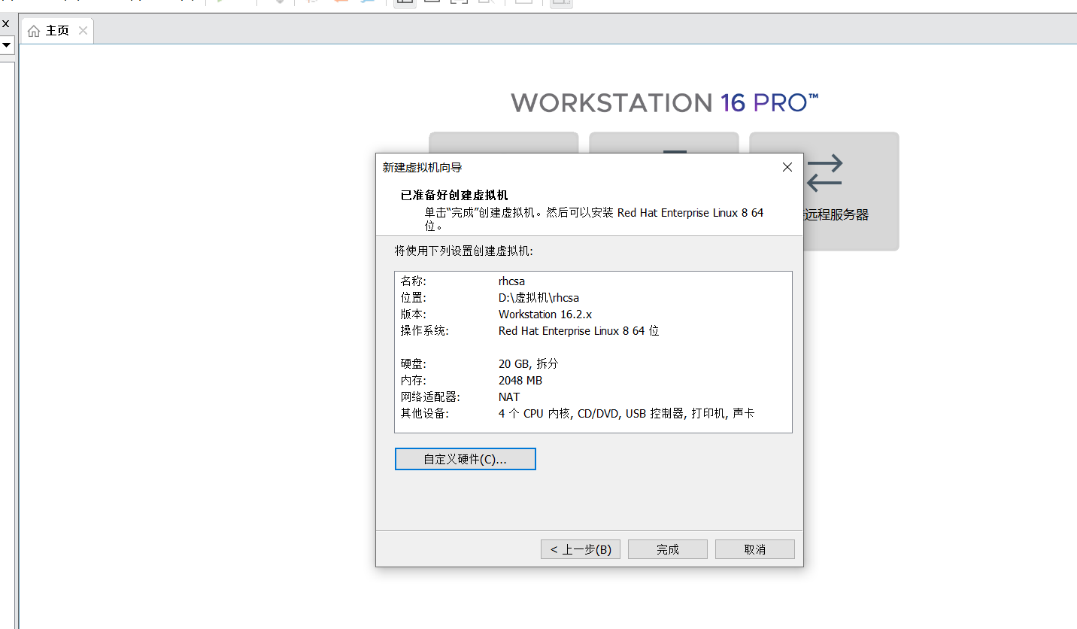Viewport: 1077px width, 629px height.
Task: Click the disk value 20 GB, 拆分
Action: (528, 364)
